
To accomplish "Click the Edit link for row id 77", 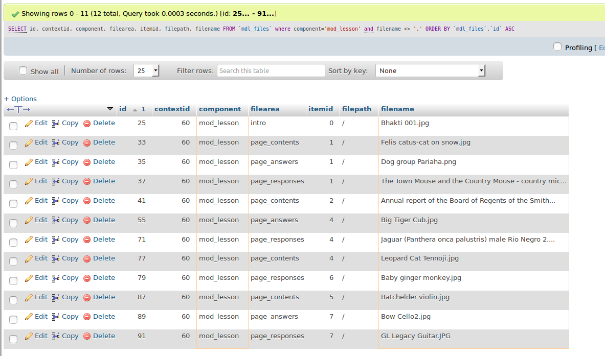I will (x=41, y=258).
